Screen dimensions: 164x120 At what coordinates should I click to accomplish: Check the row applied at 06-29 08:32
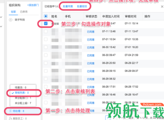(x=46, y=79)
